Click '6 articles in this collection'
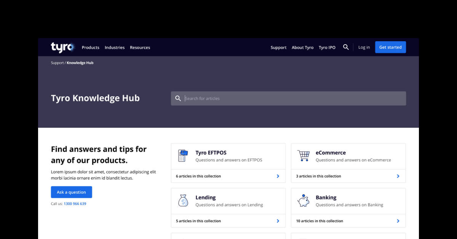This screenshot has width=457, height=239. tap(198, 176)
